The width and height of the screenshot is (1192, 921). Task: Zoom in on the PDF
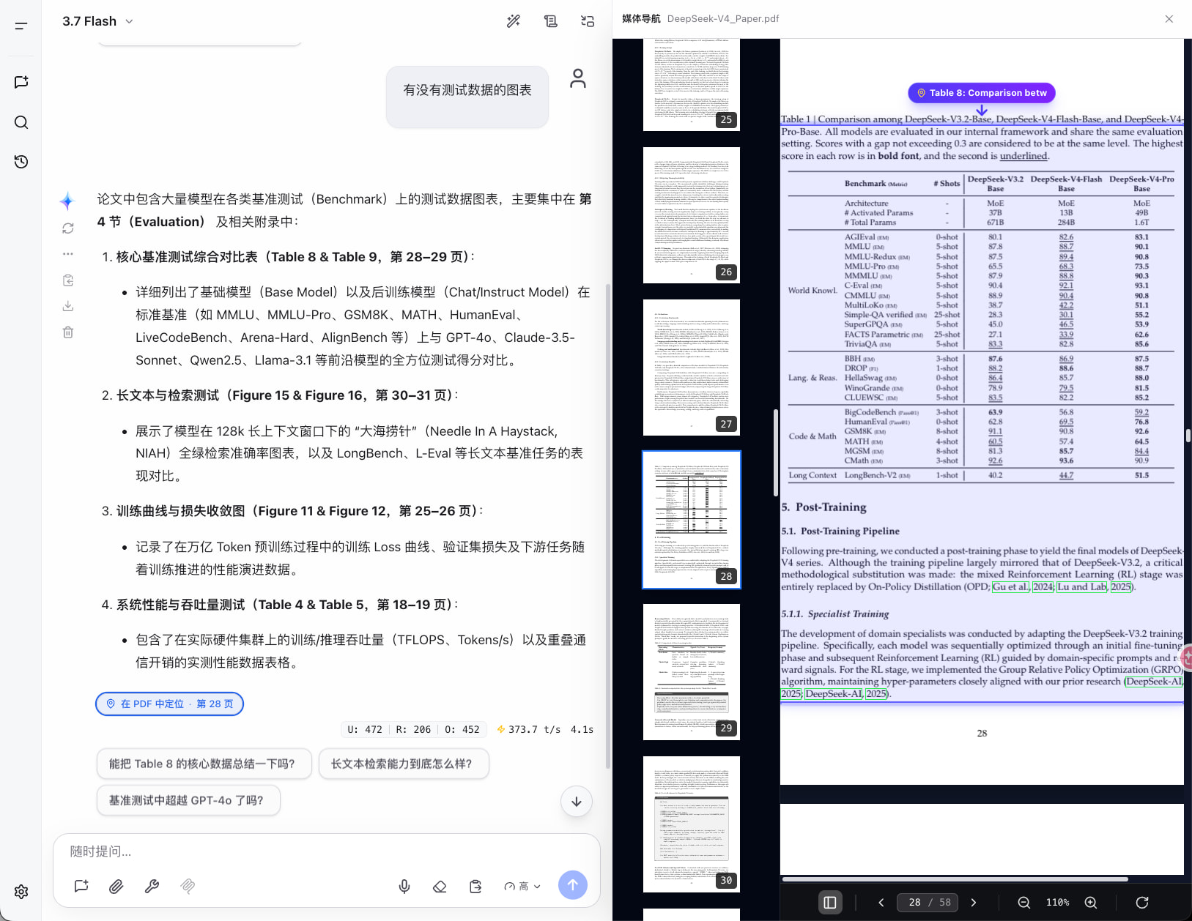point(1091,903)
